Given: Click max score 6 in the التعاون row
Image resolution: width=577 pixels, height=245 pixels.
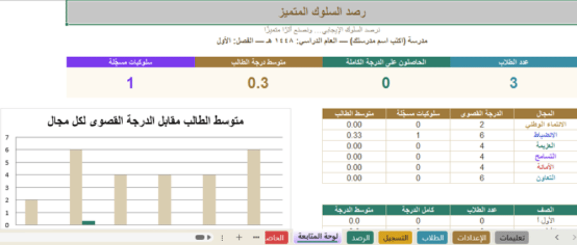Looking at the screenshot, I should pyautogui.click(x=482, y=178).
